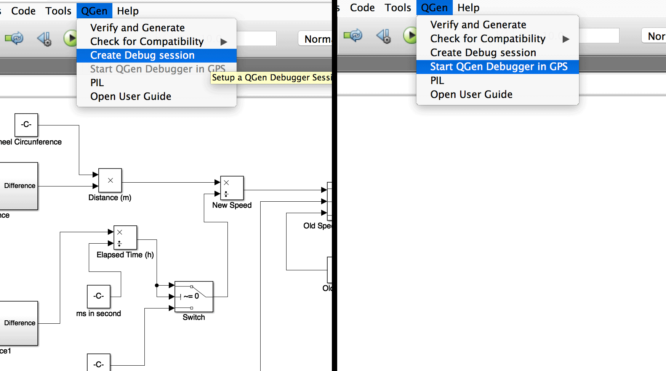The image size is (666, 371).
Task: Select the Wheel Circumference constant block
Action: 26,125
